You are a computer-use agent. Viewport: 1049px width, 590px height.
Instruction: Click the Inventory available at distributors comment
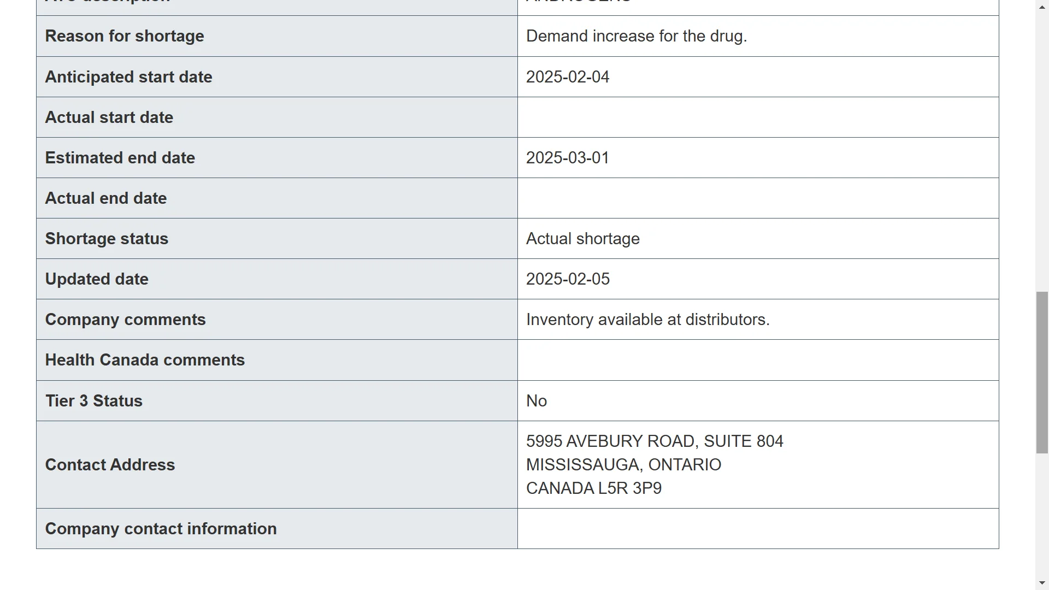648,320
